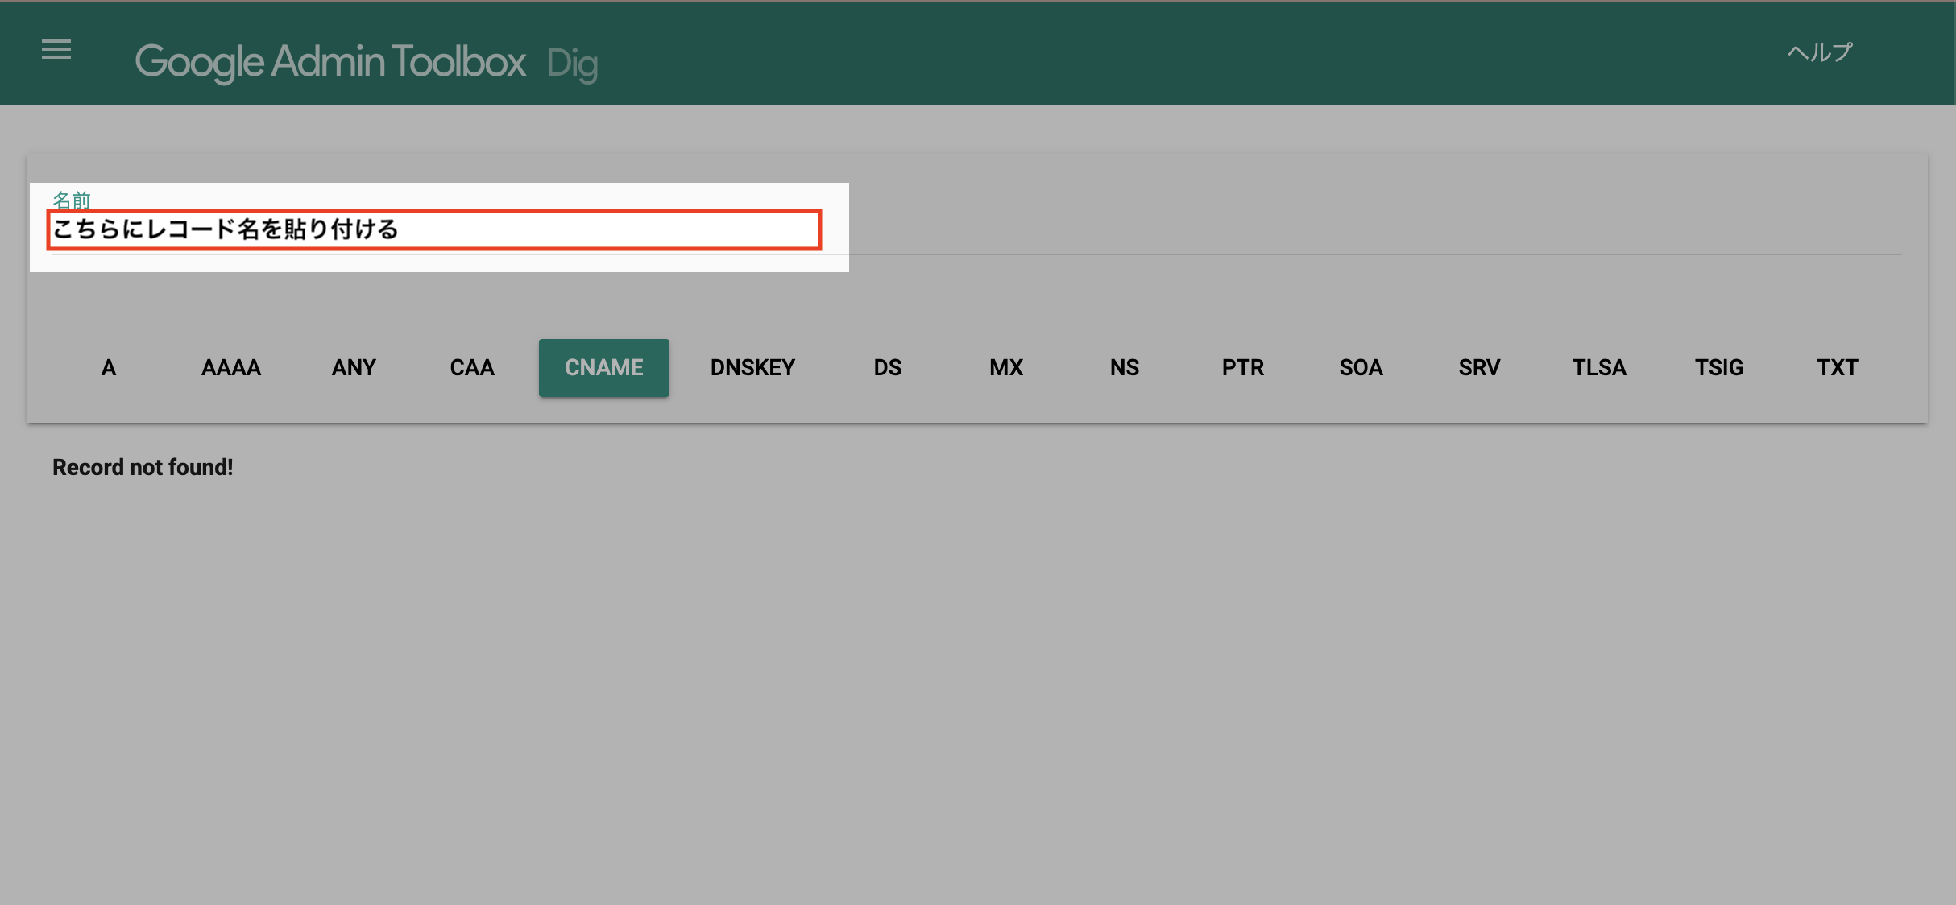Click the highlighted CNAME button
Screen dimensions: 1956x905
[x=603, y=368]
